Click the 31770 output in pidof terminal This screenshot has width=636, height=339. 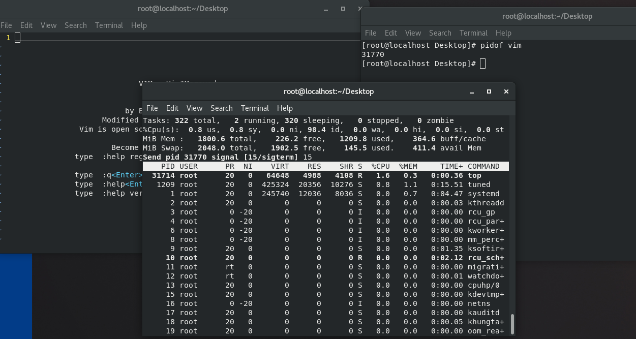click(x=373, y=54)
